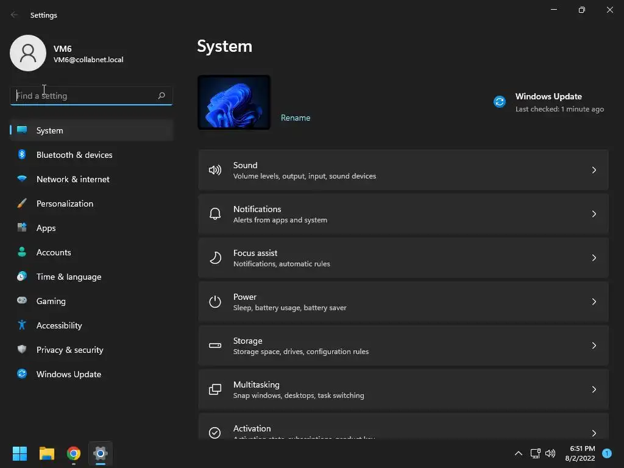Click the Accessibility figure icon
This screenshot has width=624, height=468.
pyautogui.click(x=22, y=325)
